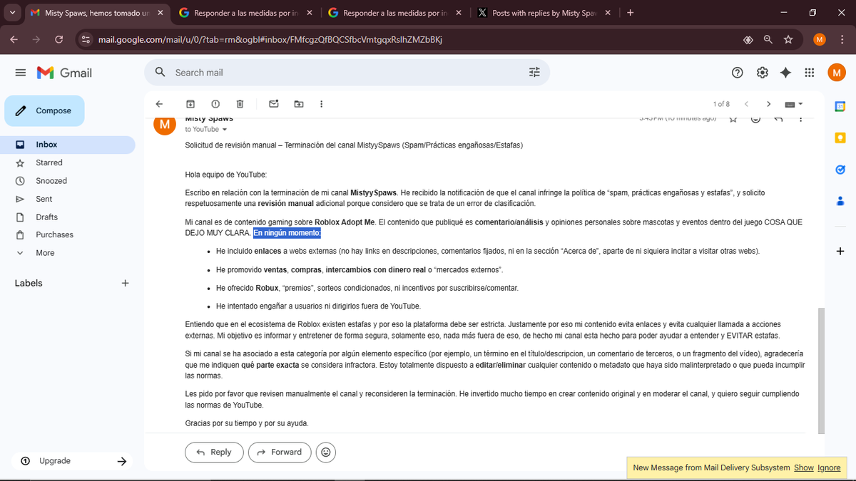The width and height of the screenshot is (856, 481).
Task: Get add-ons plus icon in side panel
Action: (840, 251)
